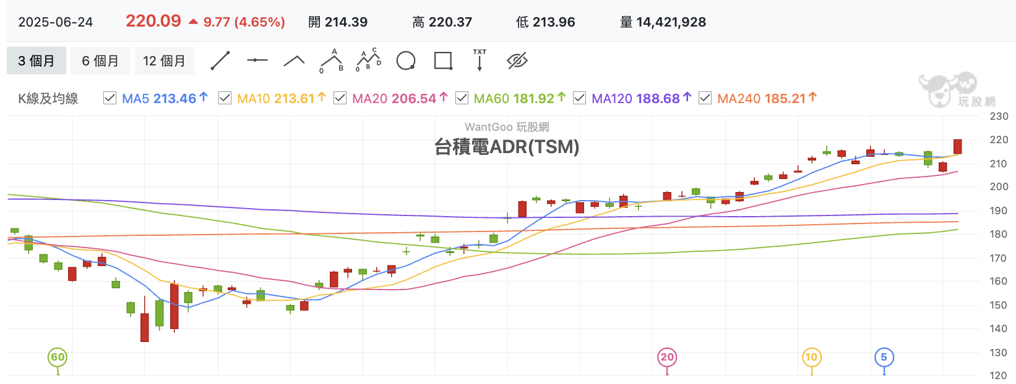Select the angle line drawing tool

294,61
